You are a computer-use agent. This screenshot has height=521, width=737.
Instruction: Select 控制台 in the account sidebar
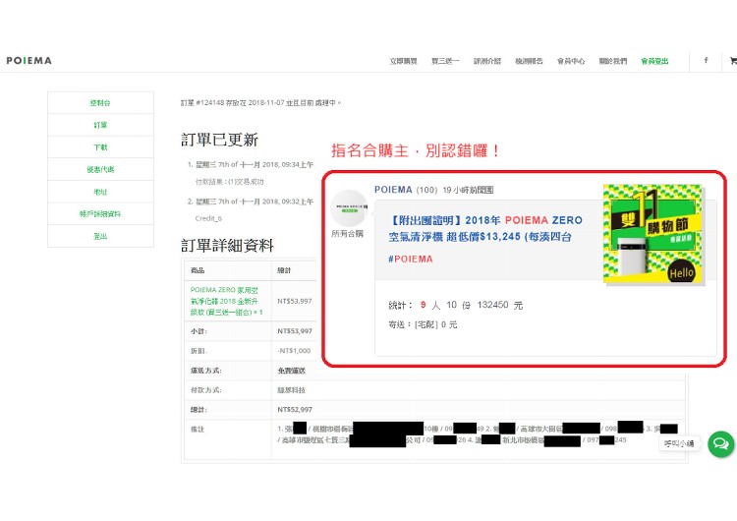[x=100, y=102]
